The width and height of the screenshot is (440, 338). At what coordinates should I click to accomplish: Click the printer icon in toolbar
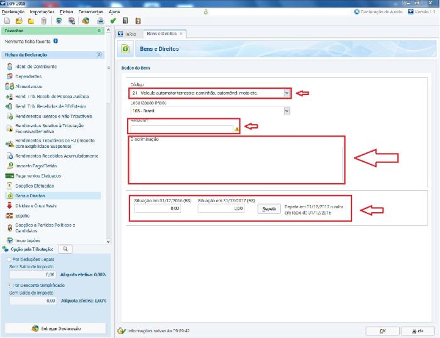tap(100, 21)
